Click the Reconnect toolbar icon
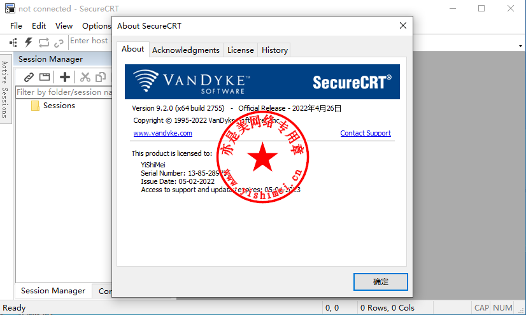Image resolution: width=526 pixels, height=315 pixels. pyautogui.click(x=43, y=43)
